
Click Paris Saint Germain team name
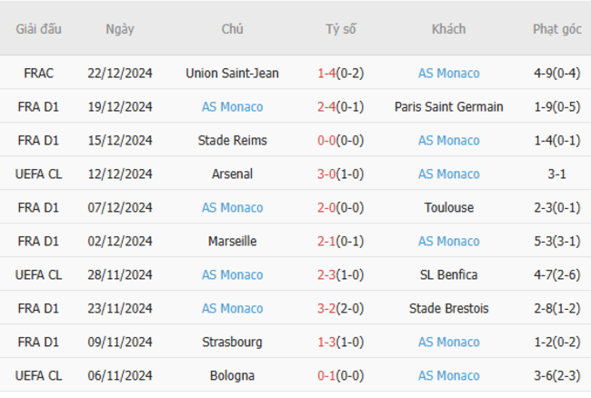[448, 107]
